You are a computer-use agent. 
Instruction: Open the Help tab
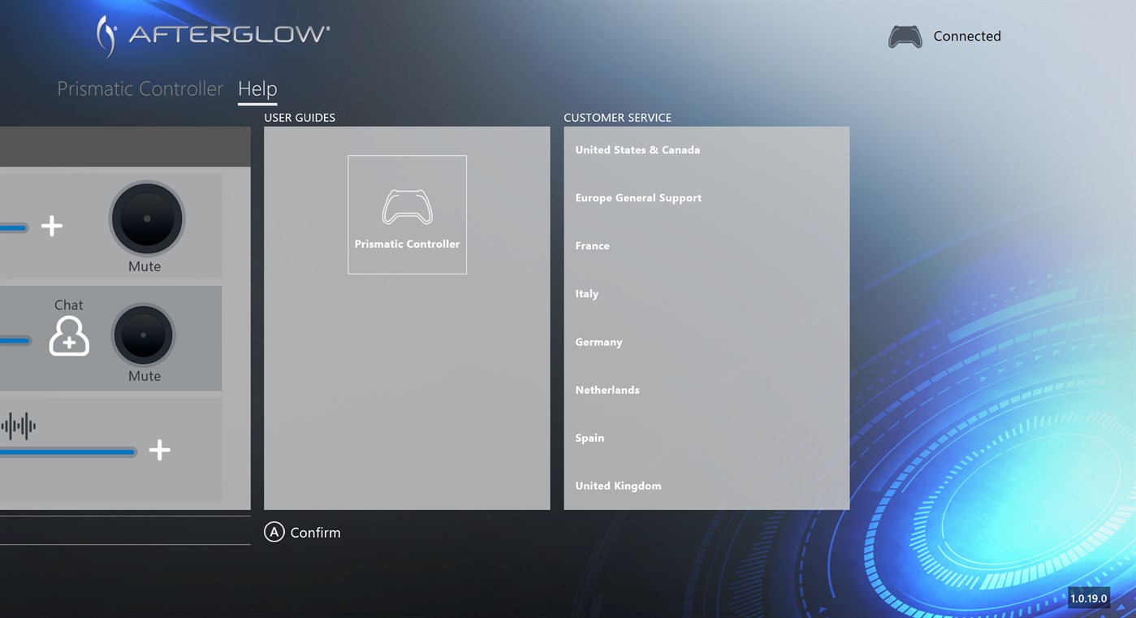(257, 89)
